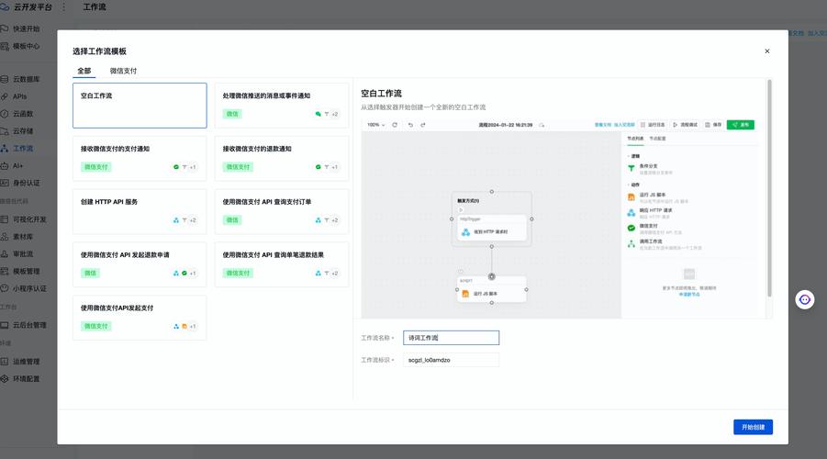
Task: Choose the 接收微信支付的支付通知 template
Action: [140, 158]
